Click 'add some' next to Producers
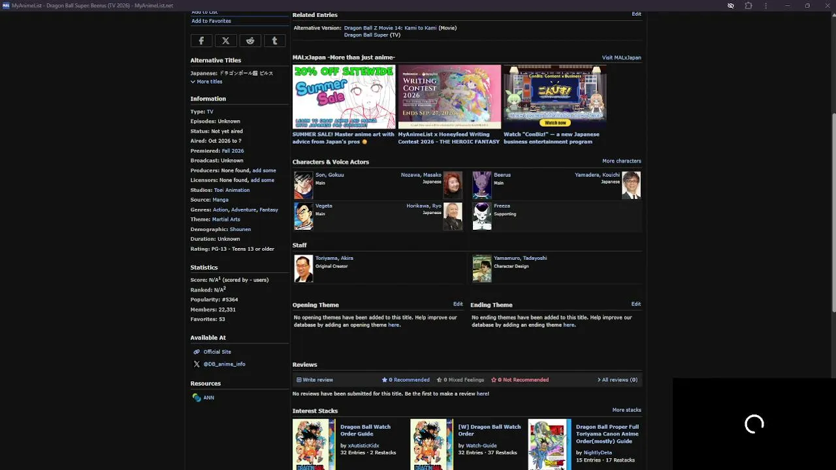The height and width of the screenshot is (470, 836). click(x=265, y=170)
